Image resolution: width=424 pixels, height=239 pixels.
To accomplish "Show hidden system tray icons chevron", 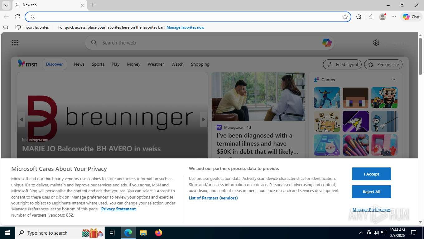I will (x=361, y=233).
